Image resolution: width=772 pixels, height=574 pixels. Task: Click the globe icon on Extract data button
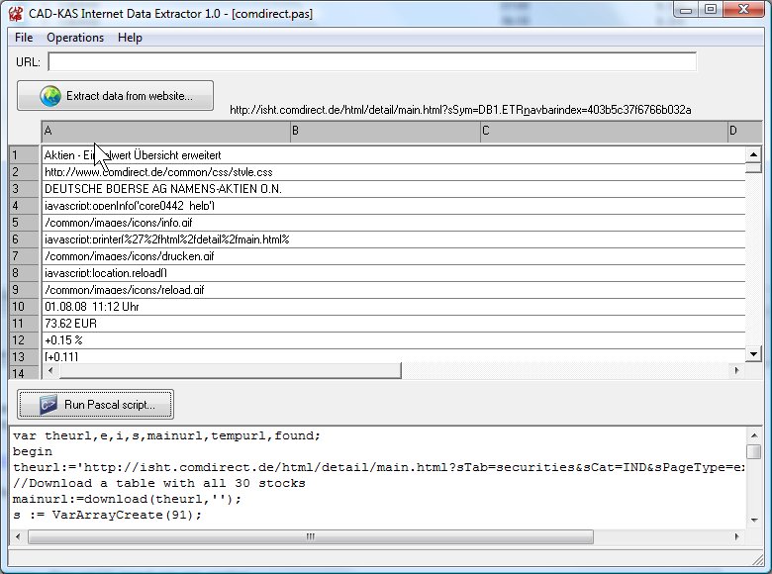[x=50, y=96]
